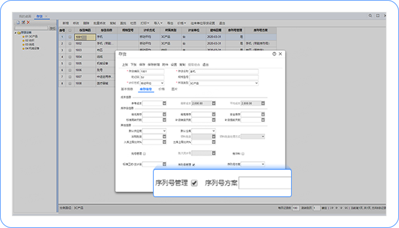Click the help icon in 存货 dialog title
The height and width of the screenshot is (228, 399).
(x=275, y=54)
